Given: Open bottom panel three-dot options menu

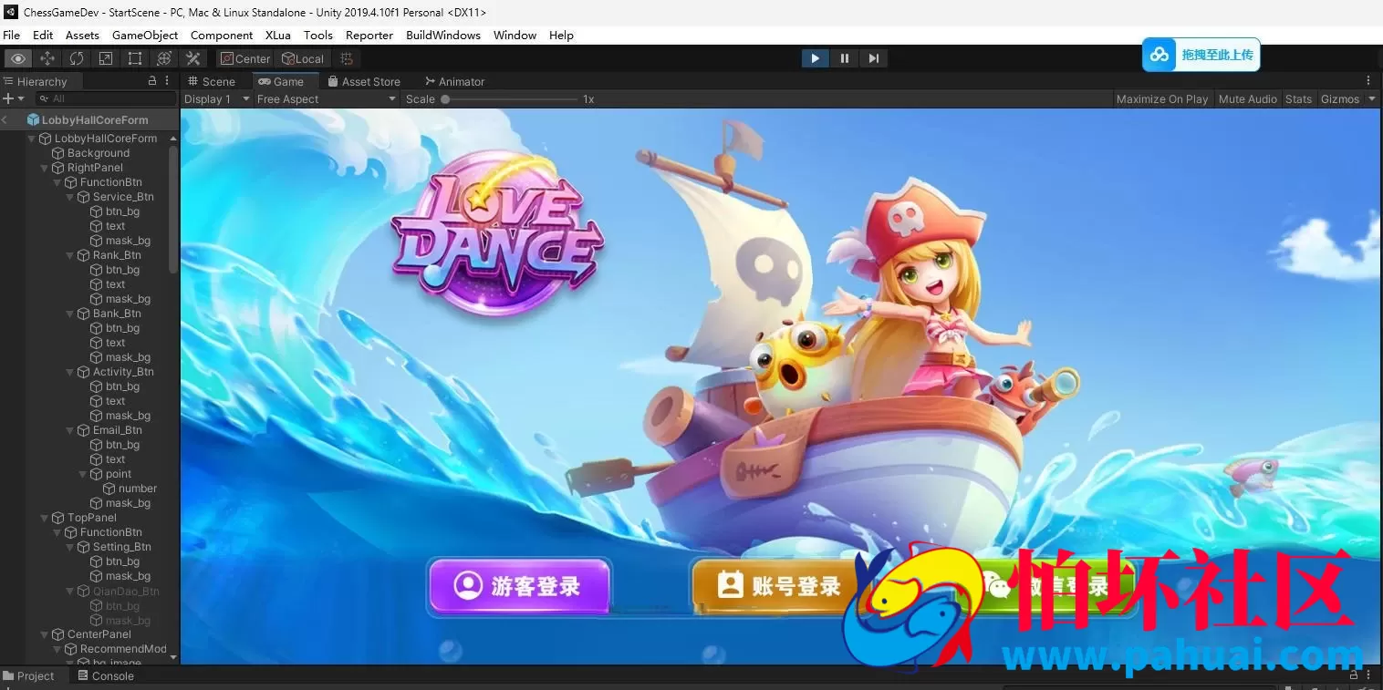Looking at the screenshot, I should [1368, 675].
